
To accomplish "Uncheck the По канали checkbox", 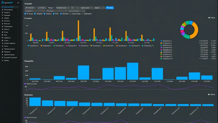I will [x=25, y=14].
